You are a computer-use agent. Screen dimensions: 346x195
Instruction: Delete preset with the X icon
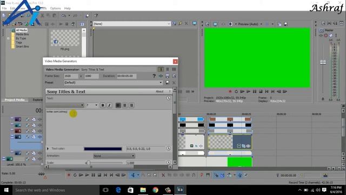tap(174, 83)
